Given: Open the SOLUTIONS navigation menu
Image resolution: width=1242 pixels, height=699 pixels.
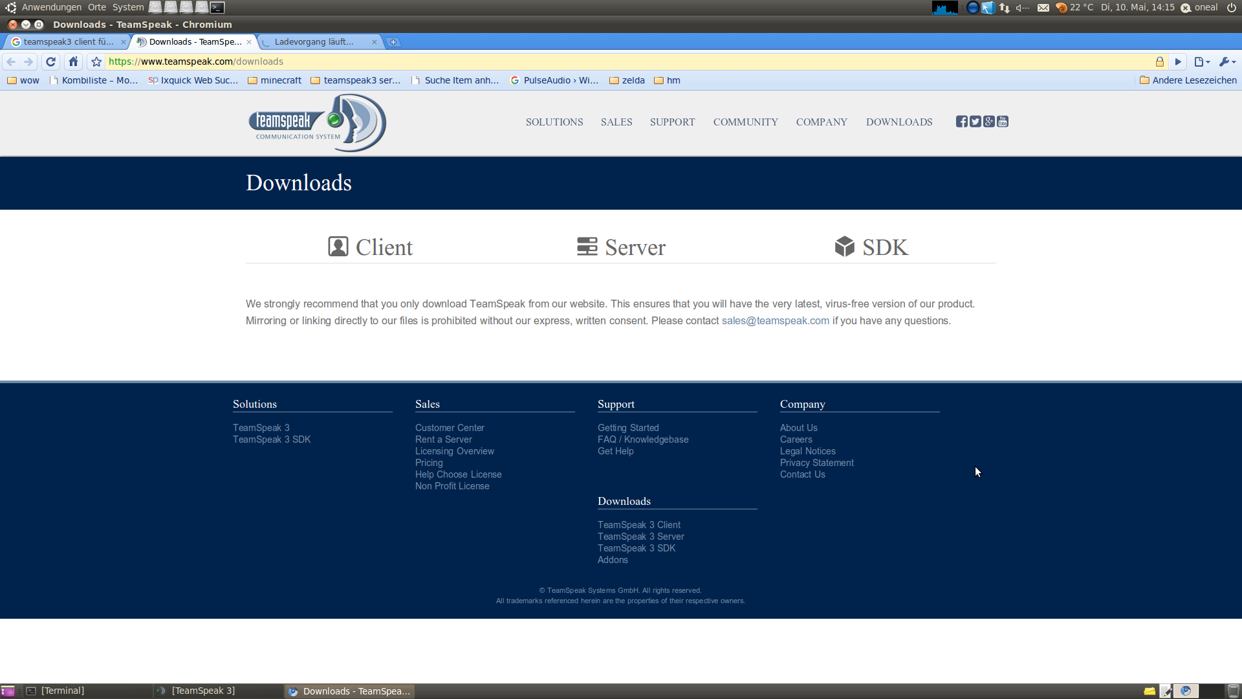Looking at the screenshot, I should pyautogui.click(x=554, y=122).
